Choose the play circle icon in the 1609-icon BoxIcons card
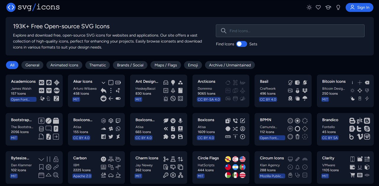 click(243, 137)
